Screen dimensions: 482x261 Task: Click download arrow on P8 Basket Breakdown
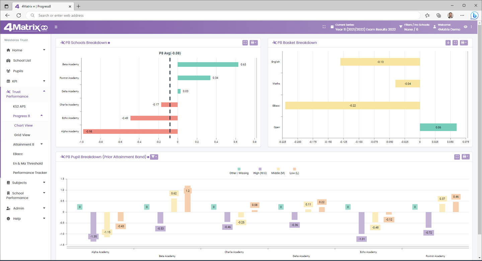(448, 42)
